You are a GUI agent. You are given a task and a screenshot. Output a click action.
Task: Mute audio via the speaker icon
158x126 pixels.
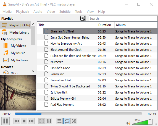point(128,123)
